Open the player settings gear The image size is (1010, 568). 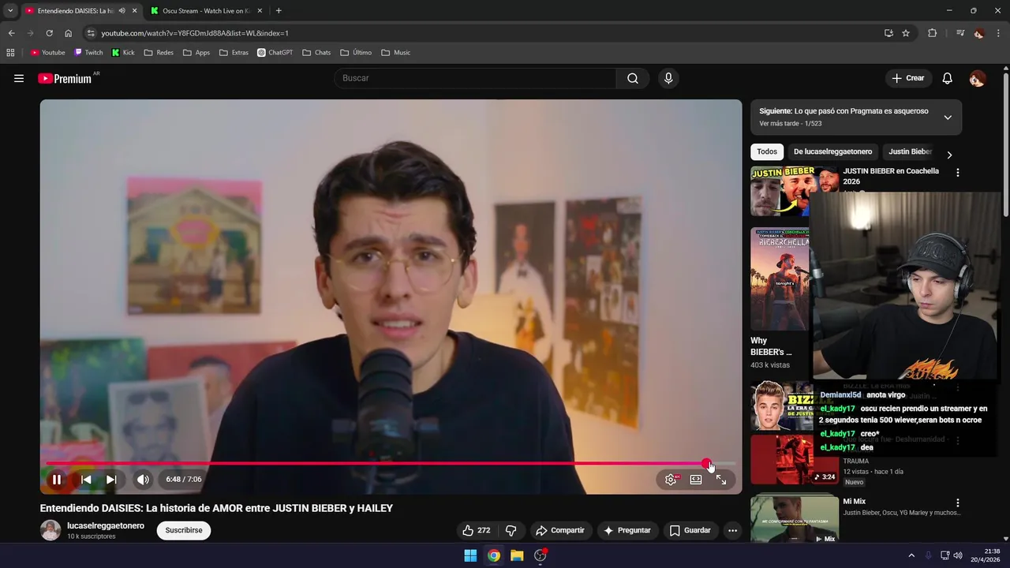point(671,479)
